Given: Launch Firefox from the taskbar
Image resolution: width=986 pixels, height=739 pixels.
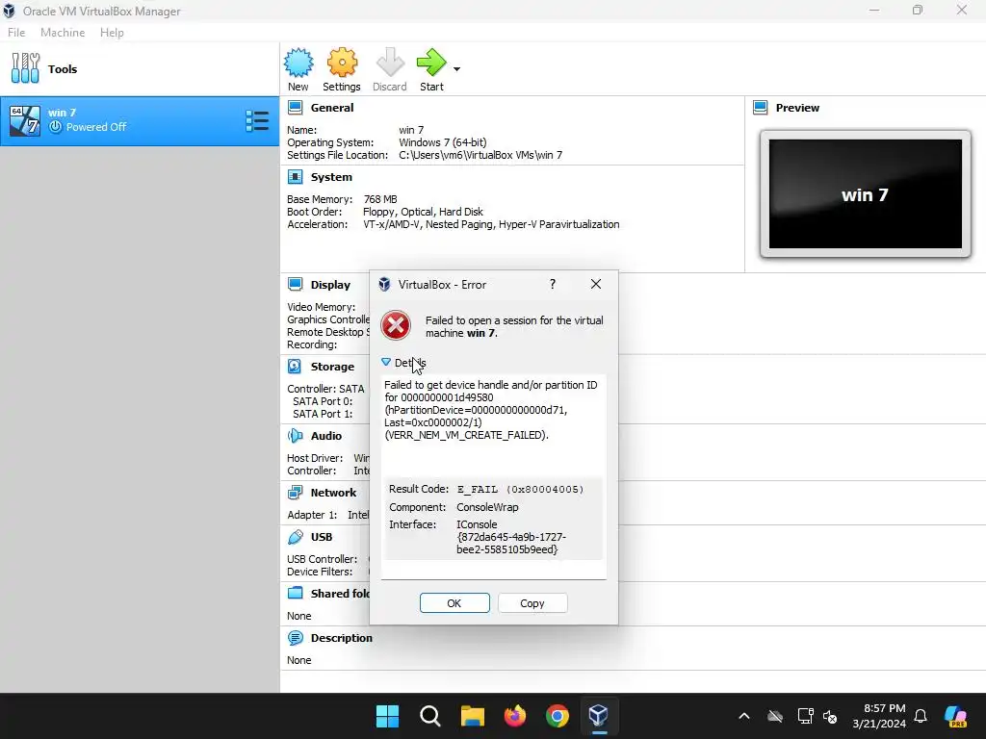Looking at the screenshot, I should pyautogui.click(x=515, y=716).
